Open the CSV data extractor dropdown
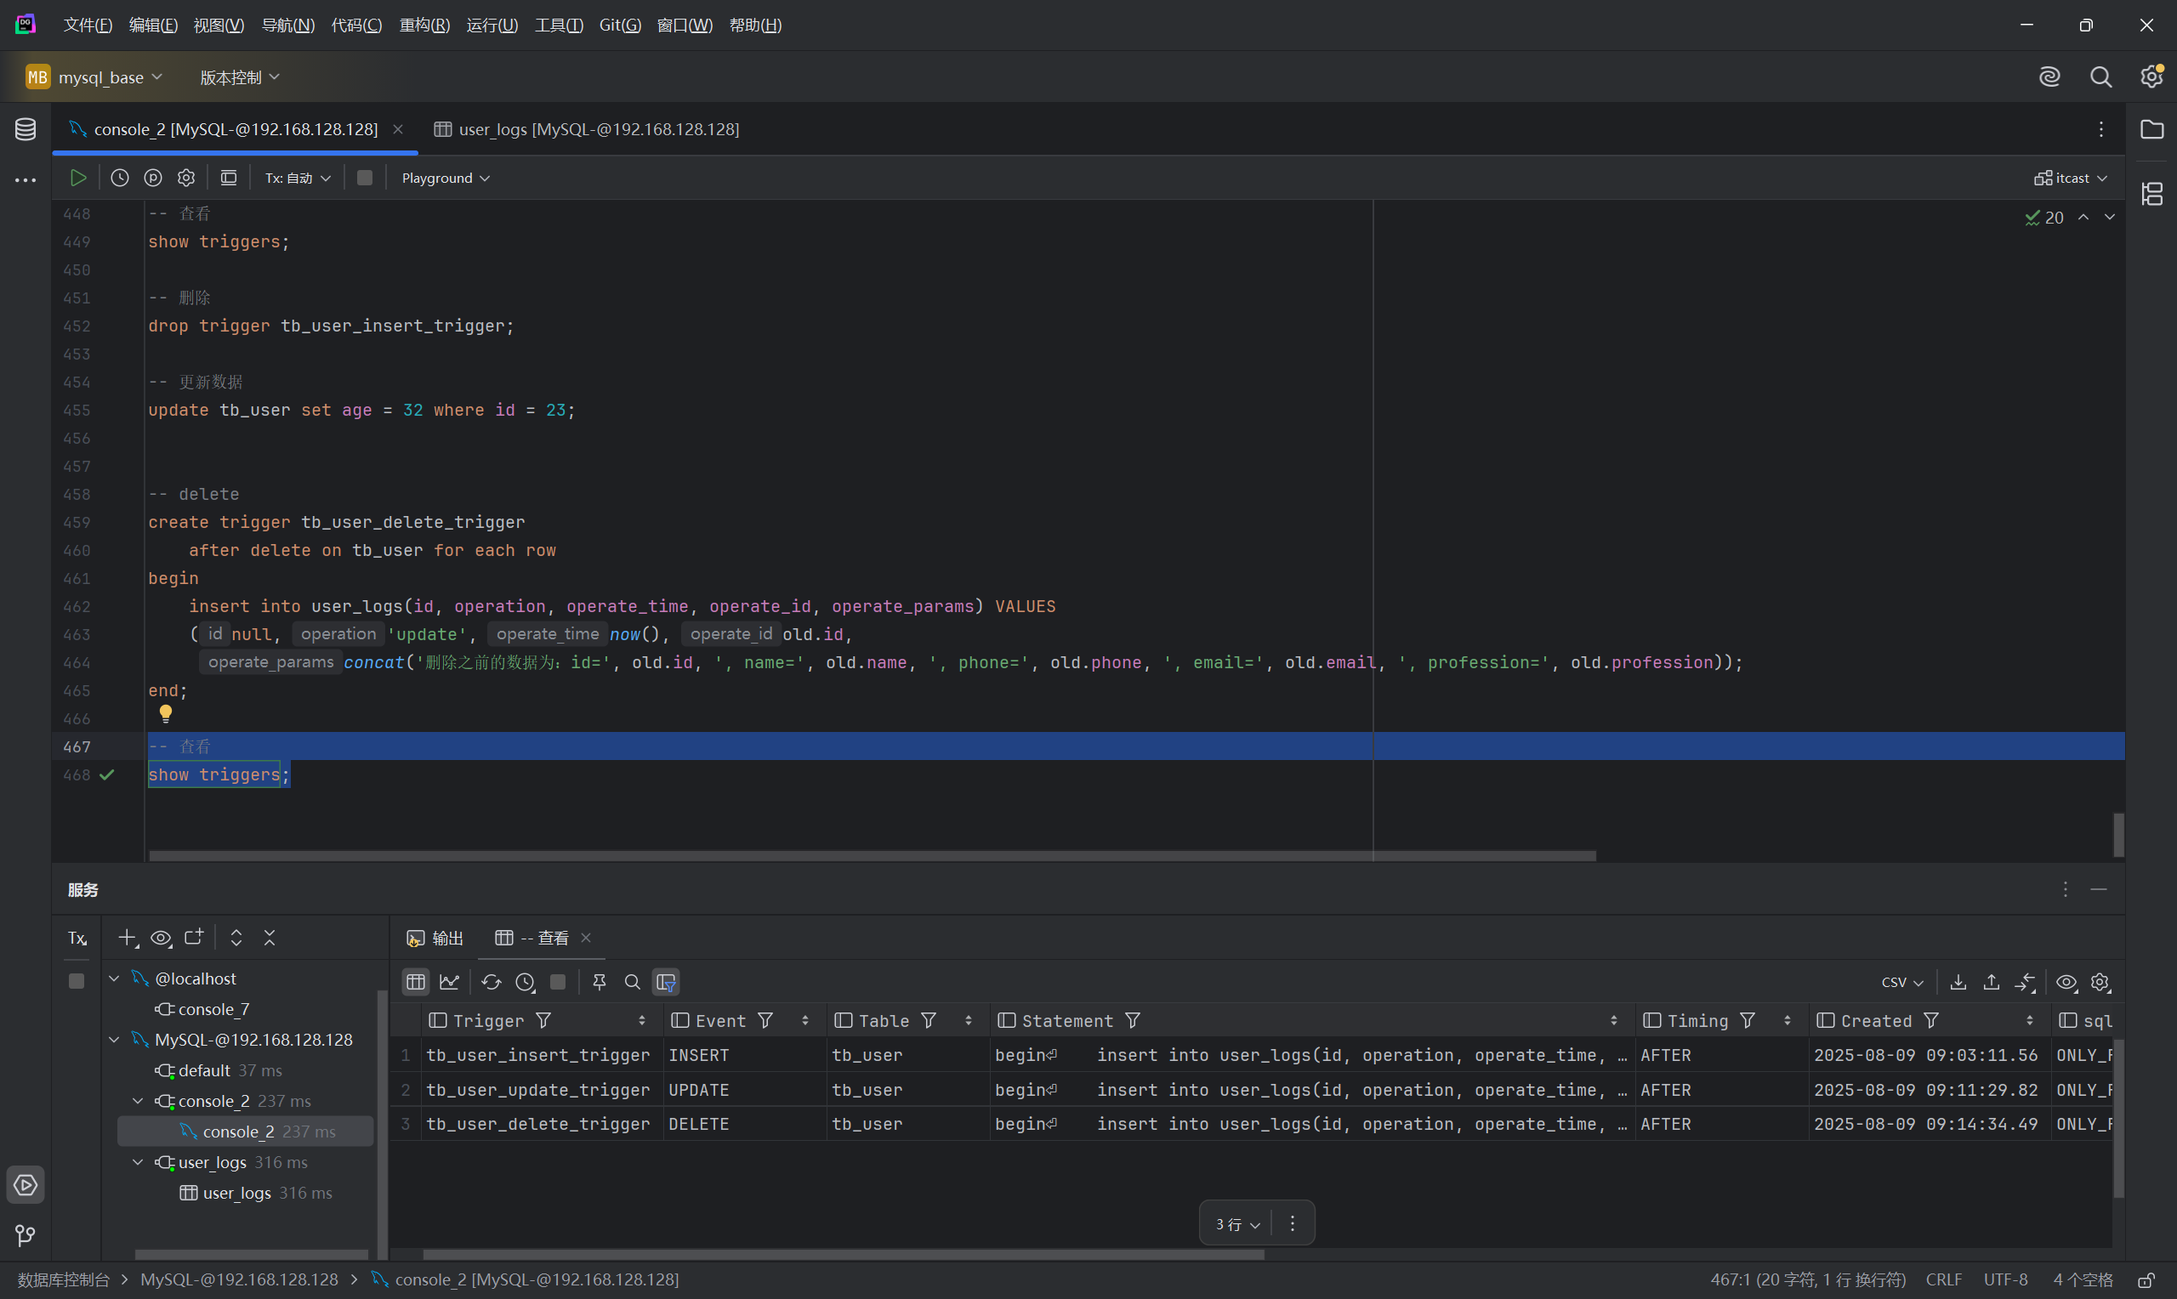Viewport: 2177px width, 1299px height. click(1902, 982)
